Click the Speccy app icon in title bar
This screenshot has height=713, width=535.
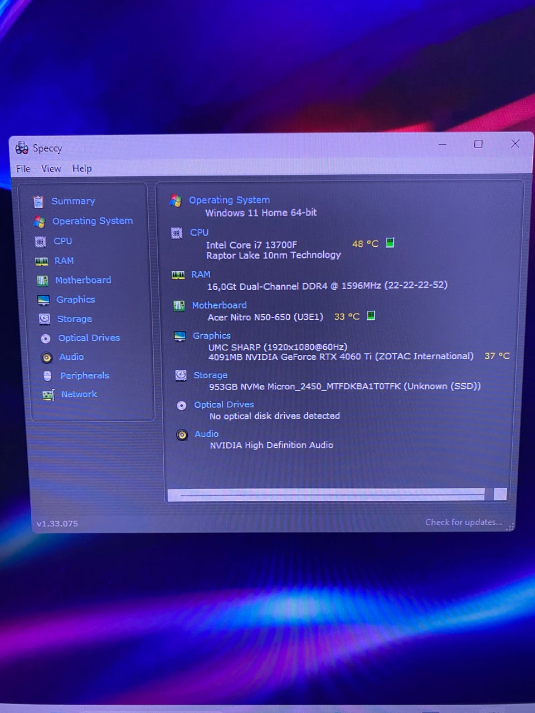[22, 148]
